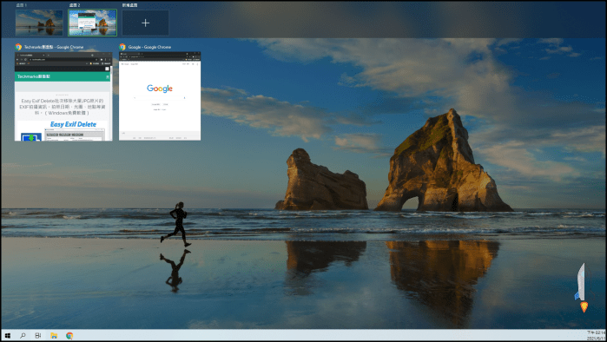Select the highlighted Desktop 2 thumbnail
The height and width of the screenshot is (342, 607).
(x=93, y=23)
